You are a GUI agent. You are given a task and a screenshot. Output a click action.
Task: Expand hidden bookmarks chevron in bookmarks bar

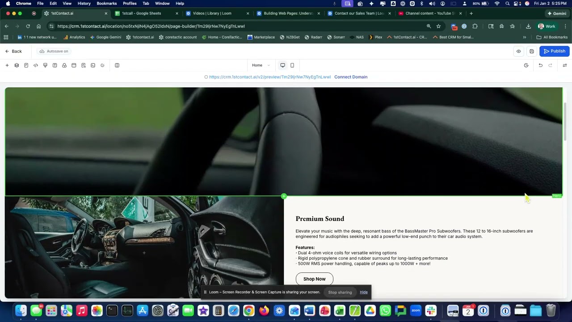pos(524,37)
